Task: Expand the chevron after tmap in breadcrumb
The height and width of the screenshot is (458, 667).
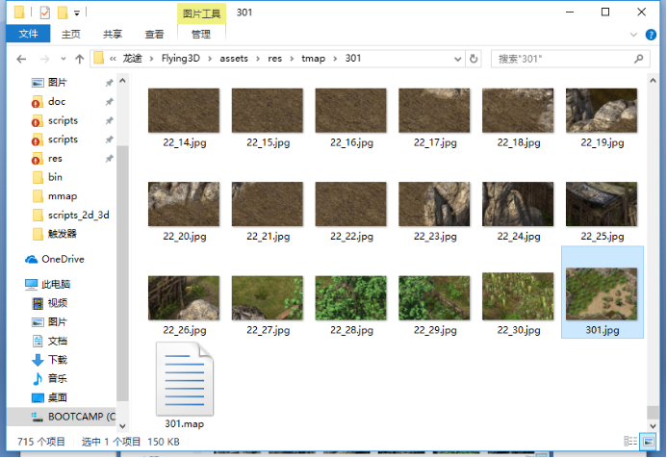Action: (335, 59)
